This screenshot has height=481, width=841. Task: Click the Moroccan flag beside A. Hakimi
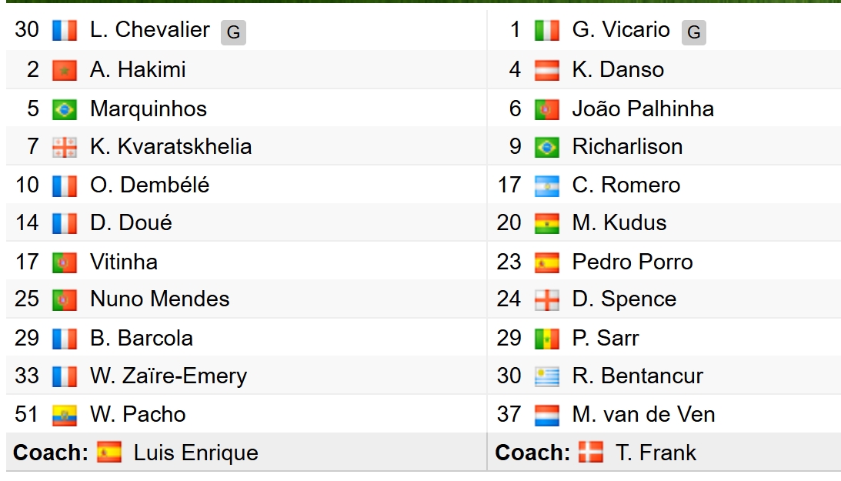[65, 70]
